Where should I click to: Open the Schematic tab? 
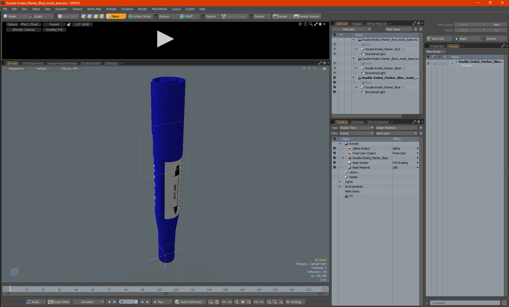coord(111,64)
